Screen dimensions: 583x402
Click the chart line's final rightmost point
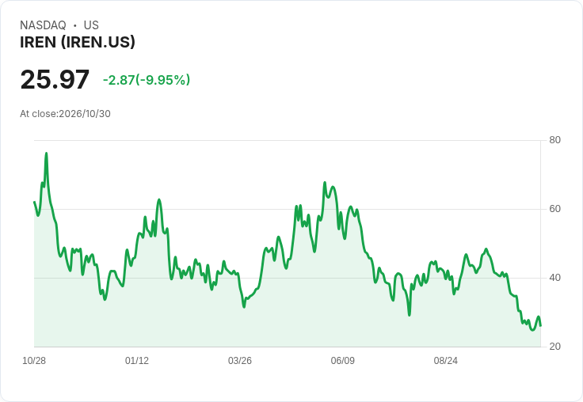pos(540,326)
